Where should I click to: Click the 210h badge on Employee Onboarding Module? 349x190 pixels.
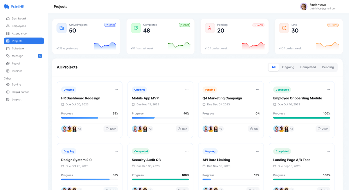pos(323,129)
